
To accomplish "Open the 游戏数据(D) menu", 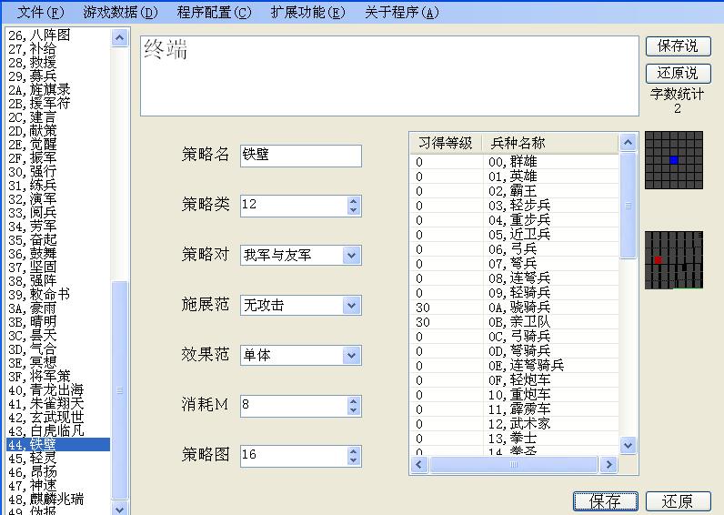I will pyautogui.click(x=120, y=13).
